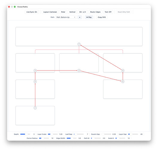The height and width of the screenshot is (150, 158).
Task: Click path node circle number 7
Action: 79,44
